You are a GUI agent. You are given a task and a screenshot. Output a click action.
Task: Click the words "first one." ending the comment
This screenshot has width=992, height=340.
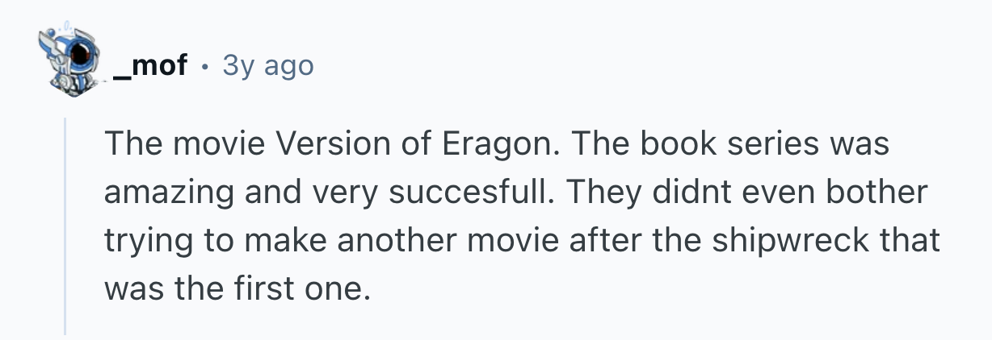(312, 288)
